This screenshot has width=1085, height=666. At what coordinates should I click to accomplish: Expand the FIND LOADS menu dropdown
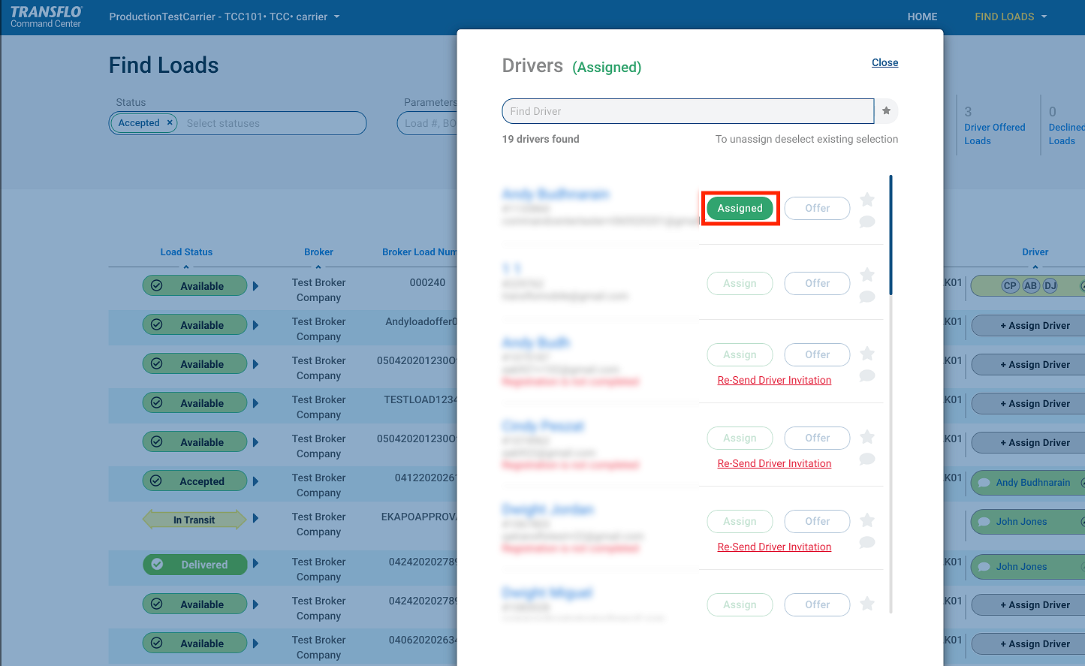[1010, 17]
